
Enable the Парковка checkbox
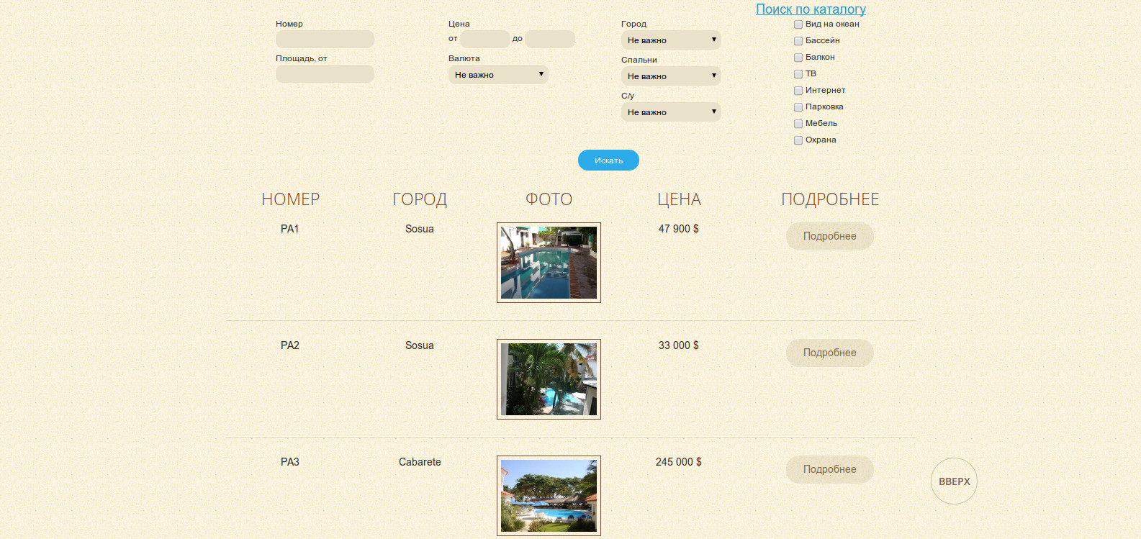coord(798,107)
